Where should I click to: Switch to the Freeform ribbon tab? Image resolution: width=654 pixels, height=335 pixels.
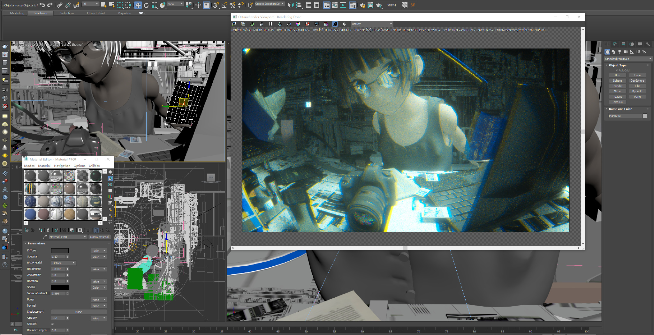pyautogui.click(x=40, y=13)
